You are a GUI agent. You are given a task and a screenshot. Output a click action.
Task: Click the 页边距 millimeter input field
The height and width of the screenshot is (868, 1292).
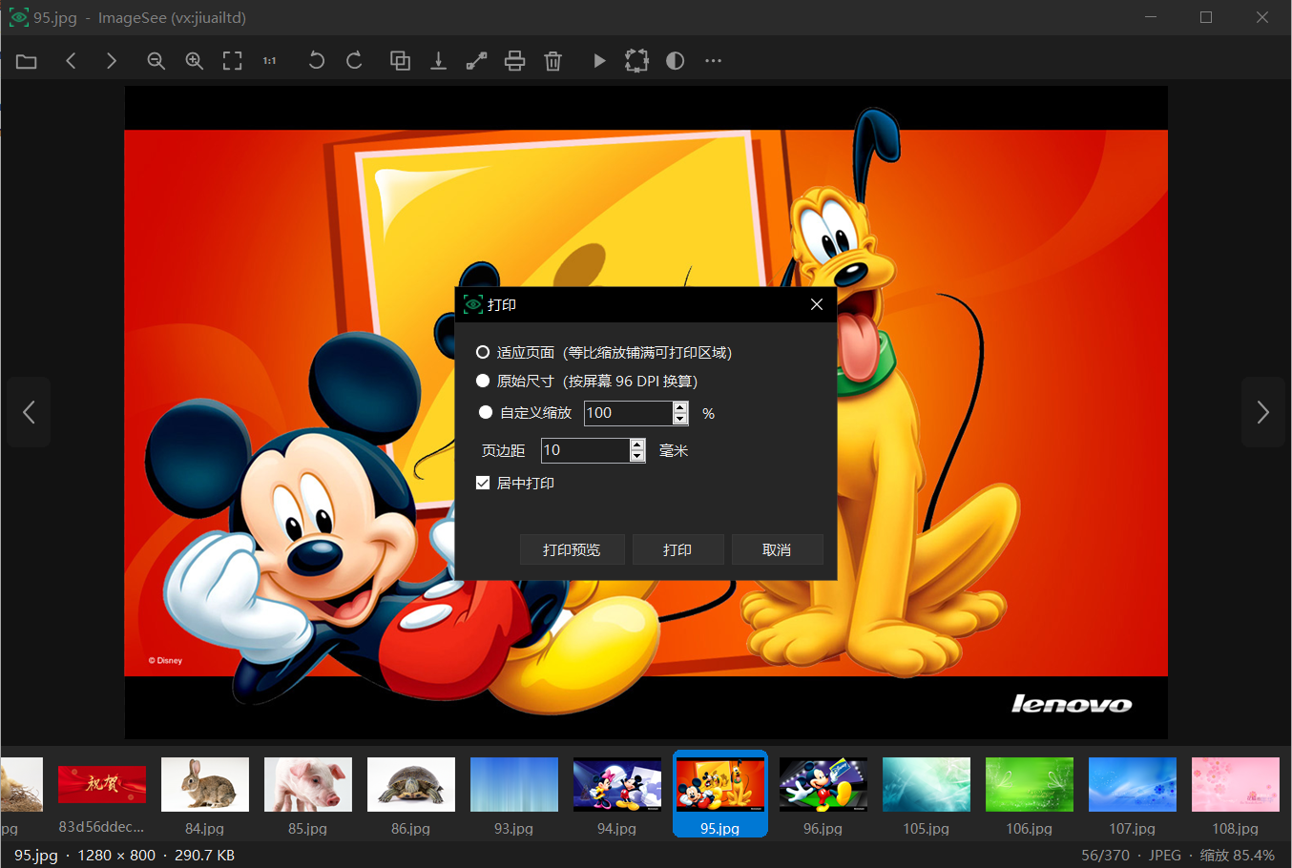[586, 450]
